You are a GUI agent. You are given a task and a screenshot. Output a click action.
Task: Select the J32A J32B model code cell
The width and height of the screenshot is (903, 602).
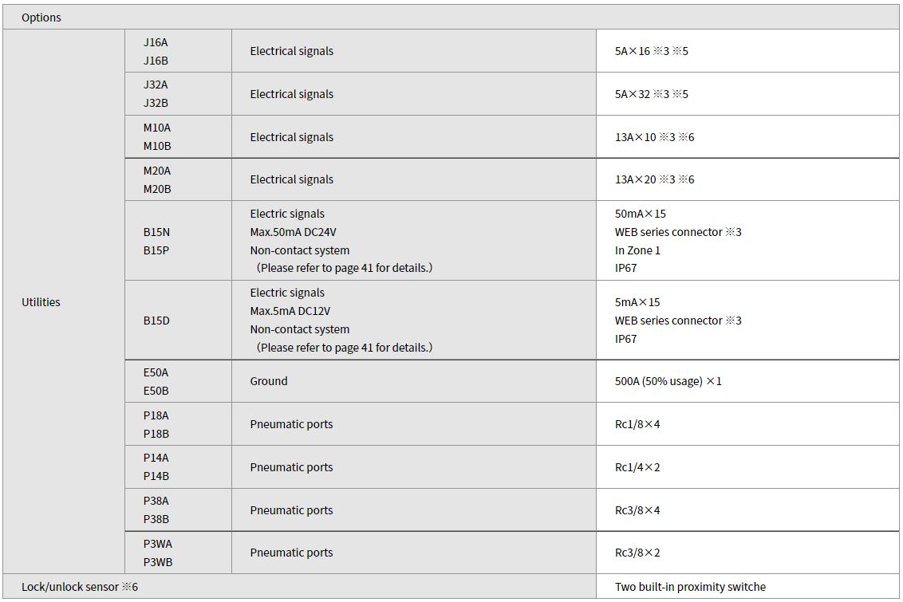coord(178,94)
